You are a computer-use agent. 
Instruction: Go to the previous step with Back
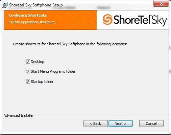pos(96,123)
